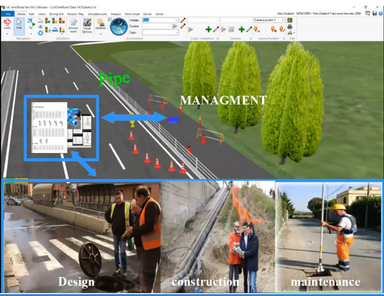Open the Driving Sim tab
Viewport: 384px width, 296px height.
coord(57,14)
